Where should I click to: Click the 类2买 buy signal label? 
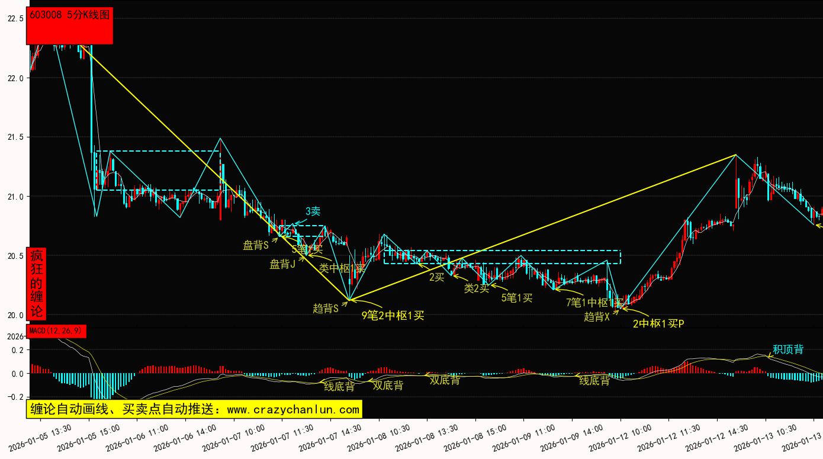tap(476, 288)
